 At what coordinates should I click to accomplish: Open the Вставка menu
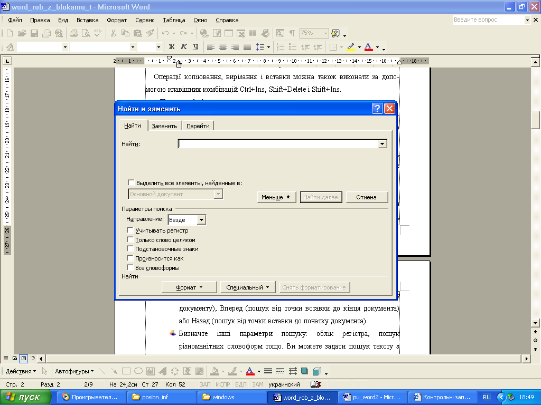(x=87, y=20)
